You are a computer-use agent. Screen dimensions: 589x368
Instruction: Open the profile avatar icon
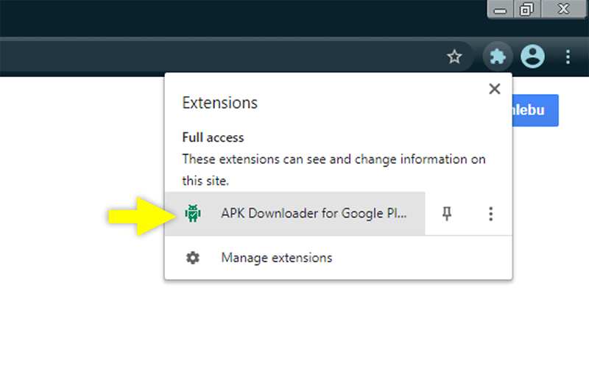point(532,57)
